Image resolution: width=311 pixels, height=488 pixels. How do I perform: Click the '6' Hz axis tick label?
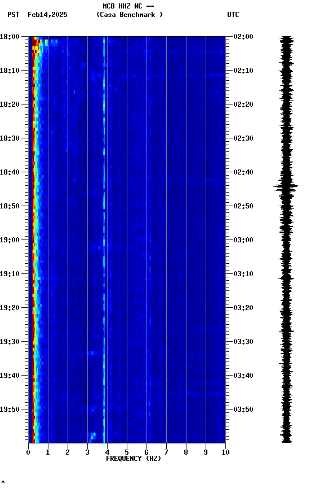click(x=146, y=452)
